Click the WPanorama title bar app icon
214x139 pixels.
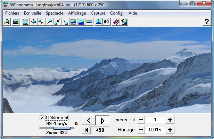coord(6,5)
